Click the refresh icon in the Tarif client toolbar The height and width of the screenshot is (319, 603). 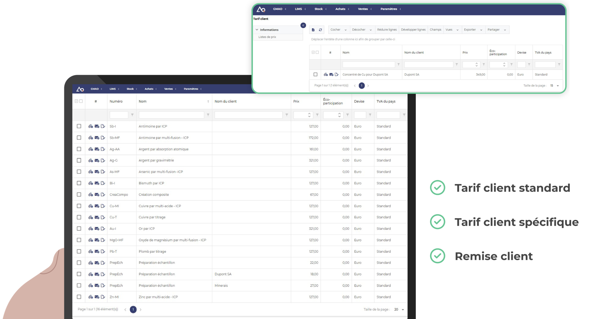(x=320, y=30)
